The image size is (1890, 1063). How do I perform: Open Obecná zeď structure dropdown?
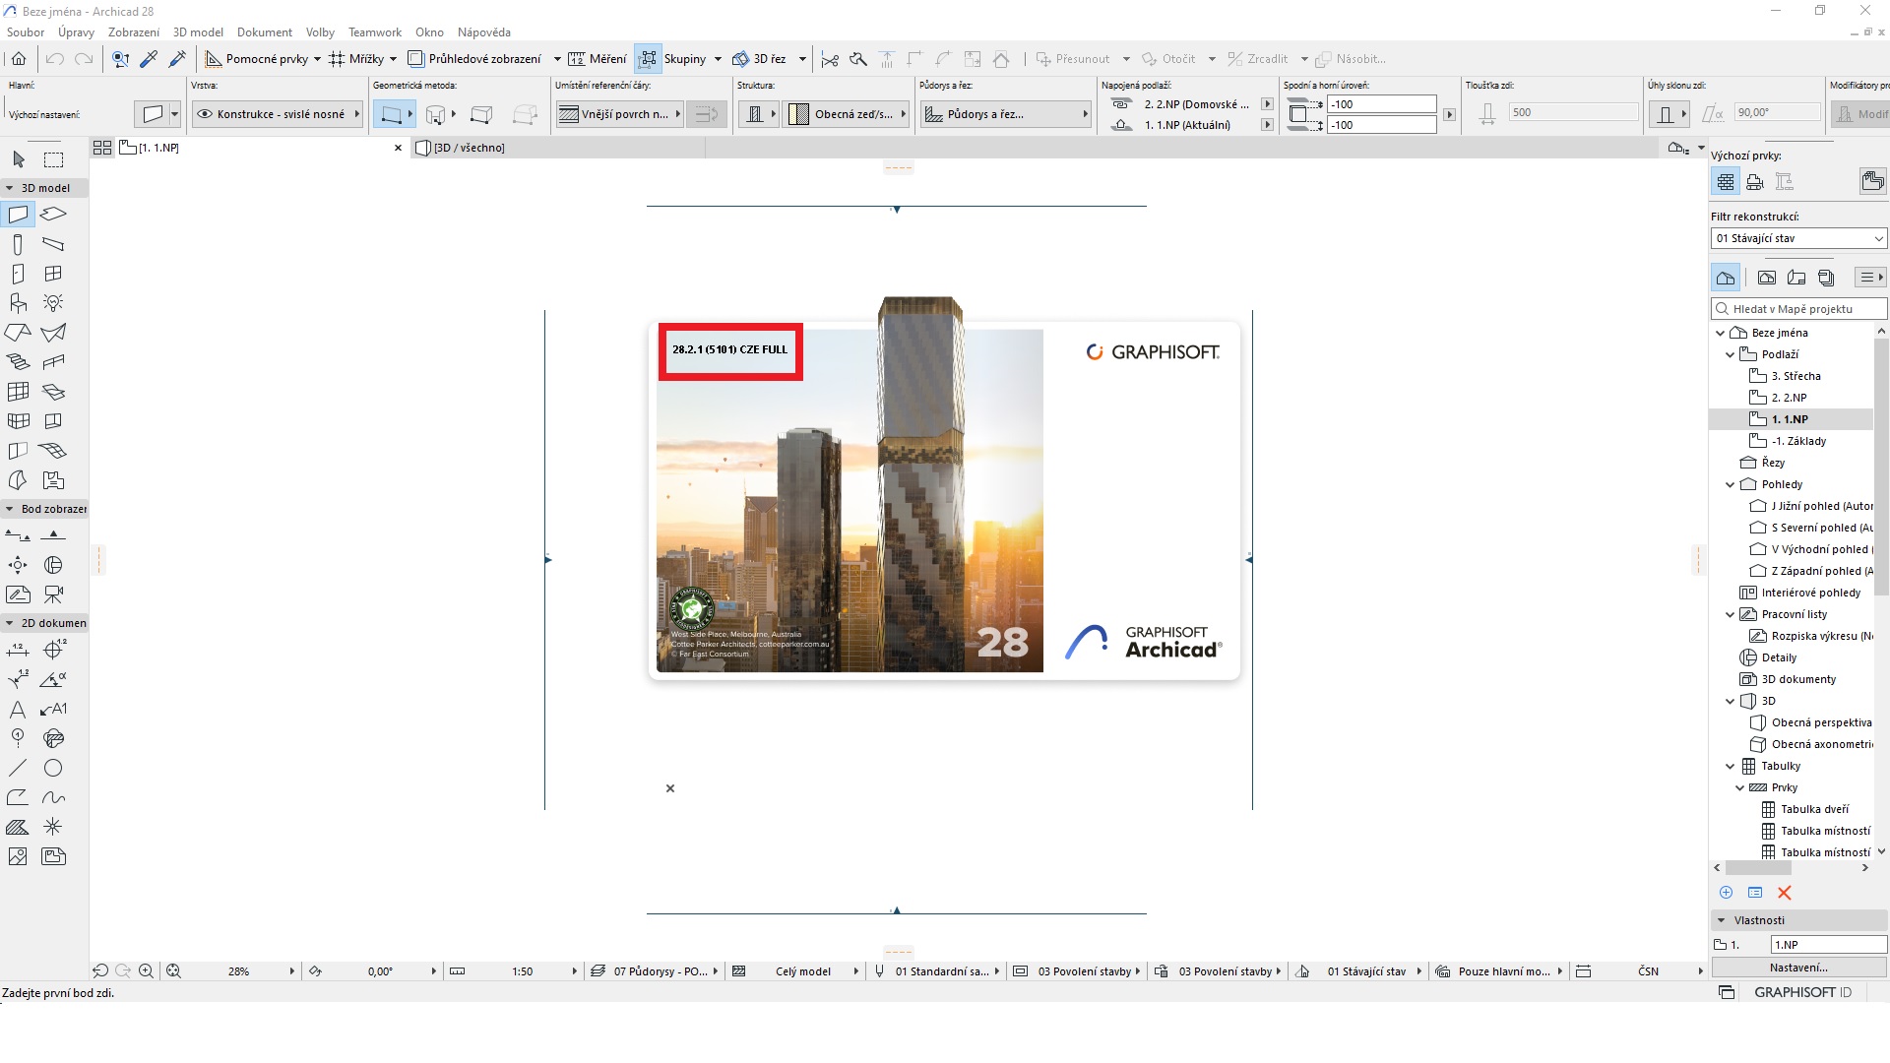pos(846,114)
